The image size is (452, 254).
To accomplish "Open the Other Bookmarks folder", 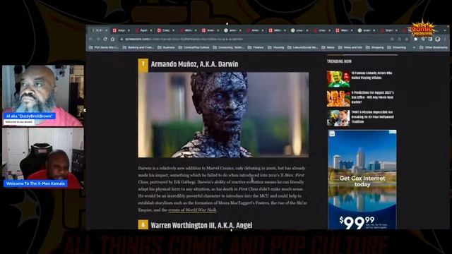I will coord(433,47).
